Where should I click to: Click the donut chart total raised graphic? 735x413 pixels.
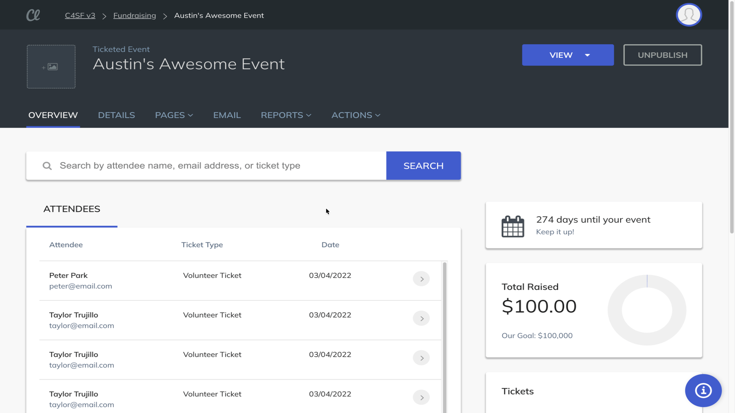pyautogui.click(x=646, y=310)
